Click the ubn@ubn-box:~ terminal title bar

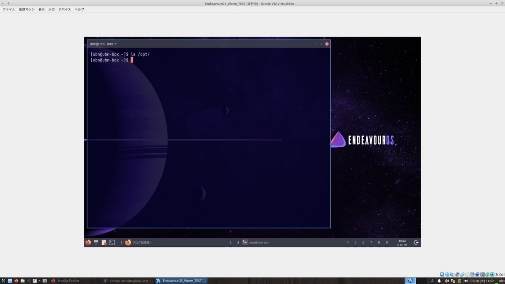pos(209,44)
